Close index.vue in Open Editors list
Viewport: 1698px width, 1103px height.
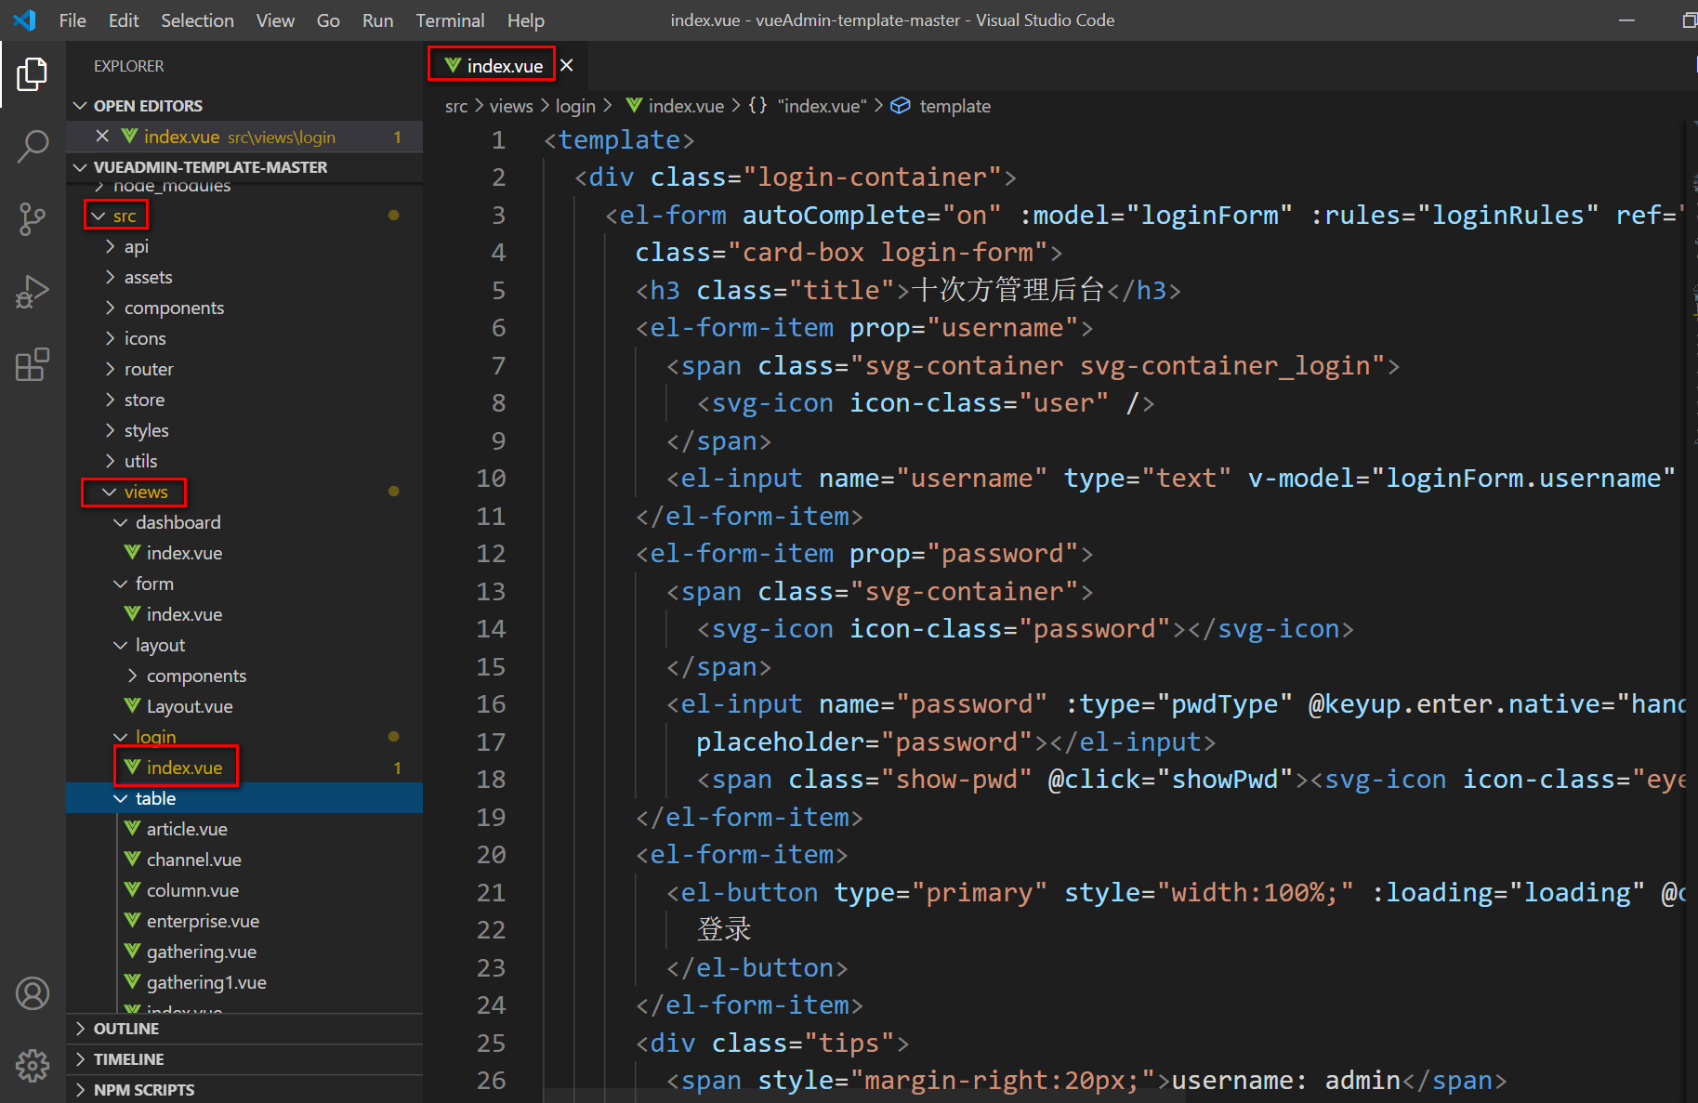tap(102, 137)
